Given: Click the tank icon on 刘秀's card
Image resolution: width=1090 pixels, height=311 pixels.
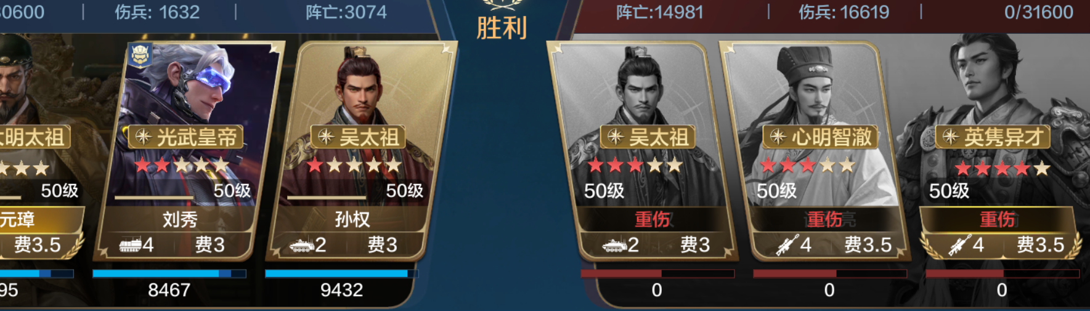Looking at the screenshot, I should pos(130,246).
